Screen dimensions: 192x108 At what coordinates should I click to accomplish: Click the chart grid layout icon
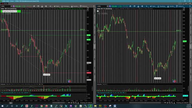tap(180, 4)
